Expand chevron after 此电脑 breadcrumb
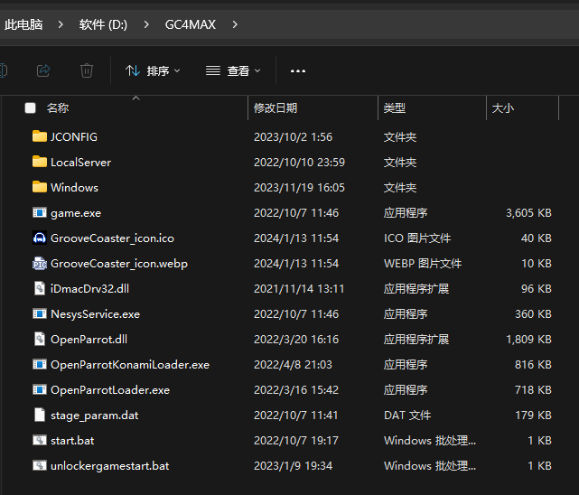 pos(61,24)
